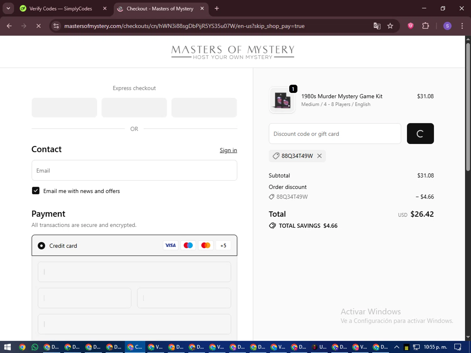
Task: Open the S profile avatar
Action: 447,26
